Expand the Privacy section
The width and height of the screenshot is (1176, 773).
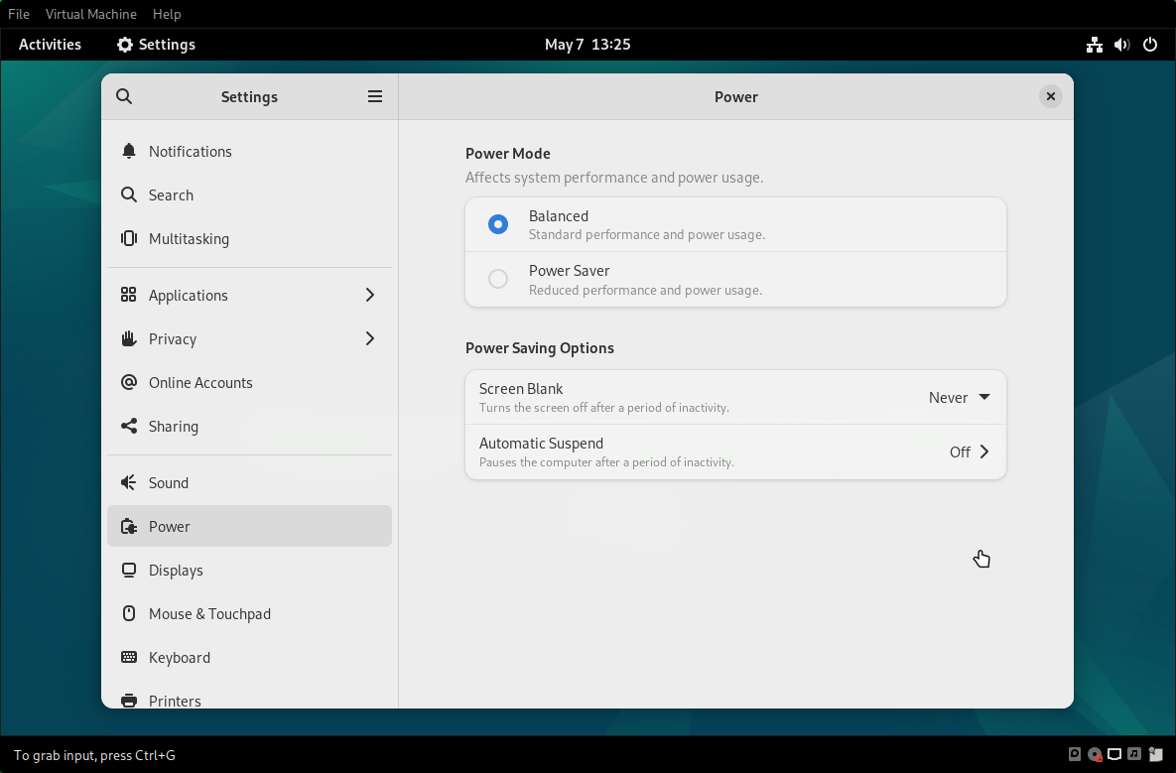(x=369, y=338)
